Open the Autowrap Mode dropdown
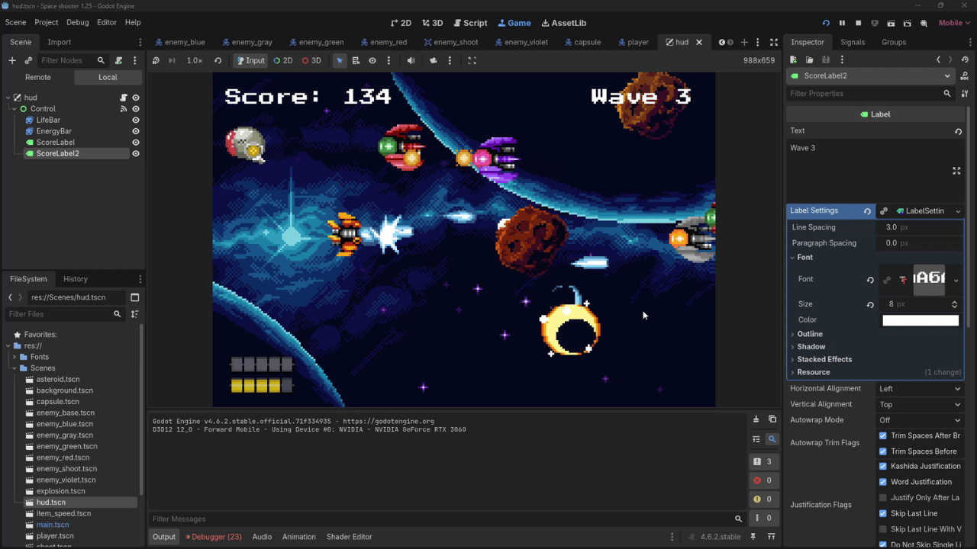The width and height of the screenshot is (977, 549). 920,420
